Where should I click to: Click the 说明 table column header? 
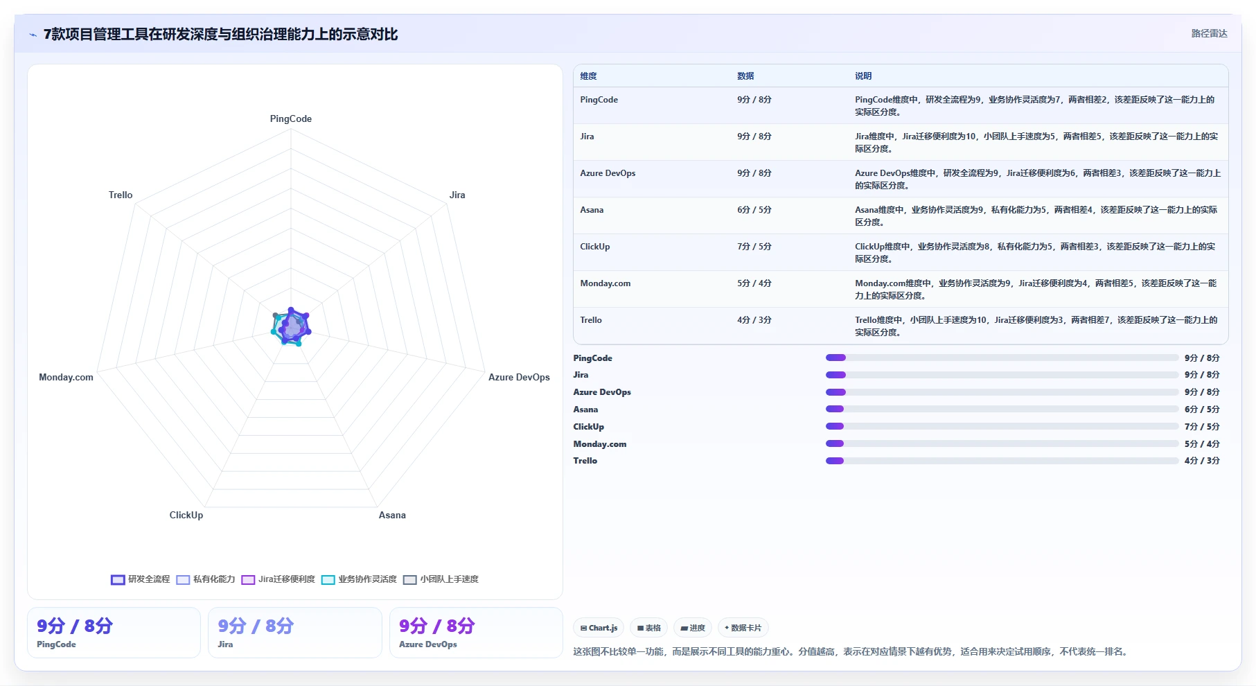pyautogui.click(x=863, y=76)
